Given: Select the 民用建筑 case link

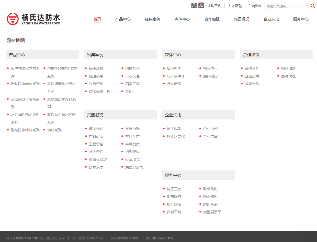Looking at the screenshot, I should [96, 68].
